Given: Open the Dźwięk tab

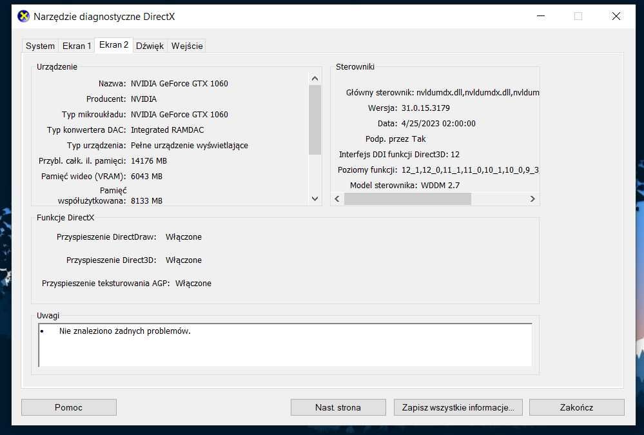Looking at the screenshot, I should pyautogui.click(x=150, y=46).
